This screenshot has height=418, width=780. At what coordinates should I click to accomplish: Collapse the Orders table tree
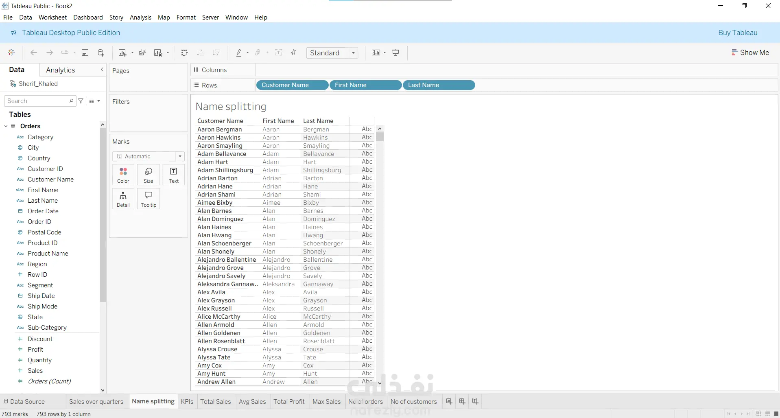coord(6,126)
